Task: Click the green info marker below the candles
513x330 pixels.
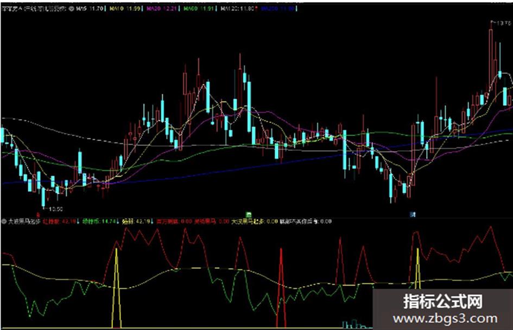Action: tap(249, 215)
